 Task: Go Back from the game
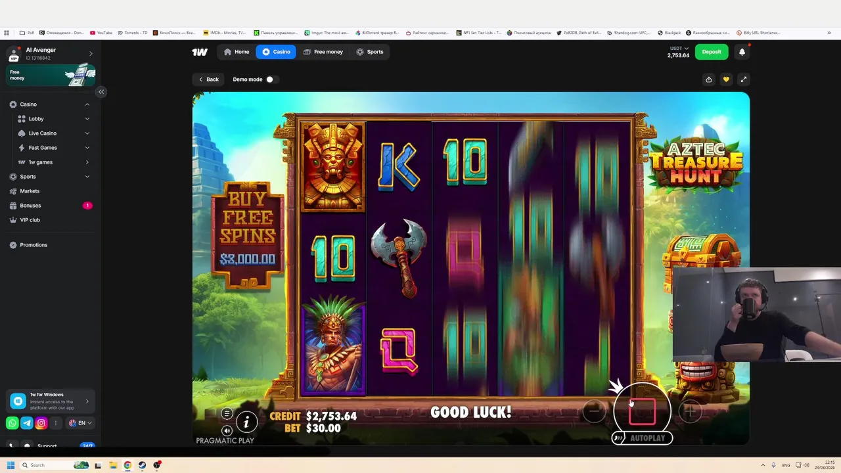pos(209,79)
